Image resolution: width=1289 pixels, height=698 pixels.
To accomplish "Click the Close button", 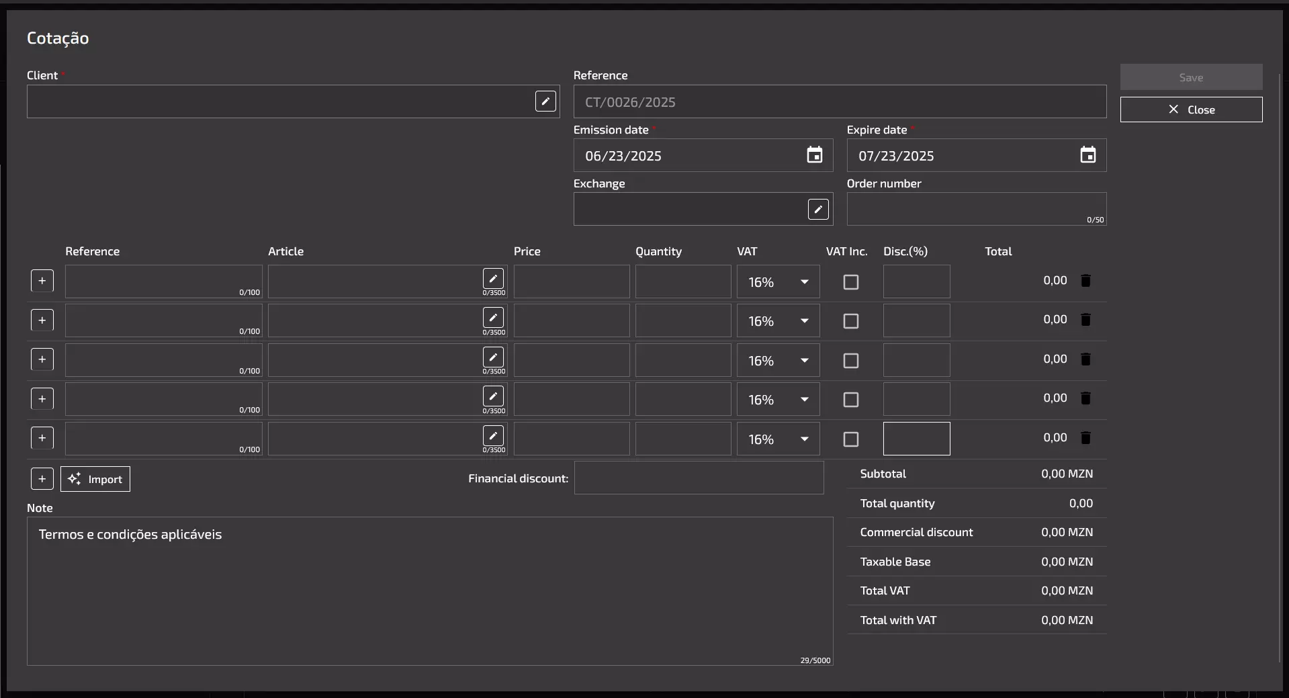I will coord(1191,110).
